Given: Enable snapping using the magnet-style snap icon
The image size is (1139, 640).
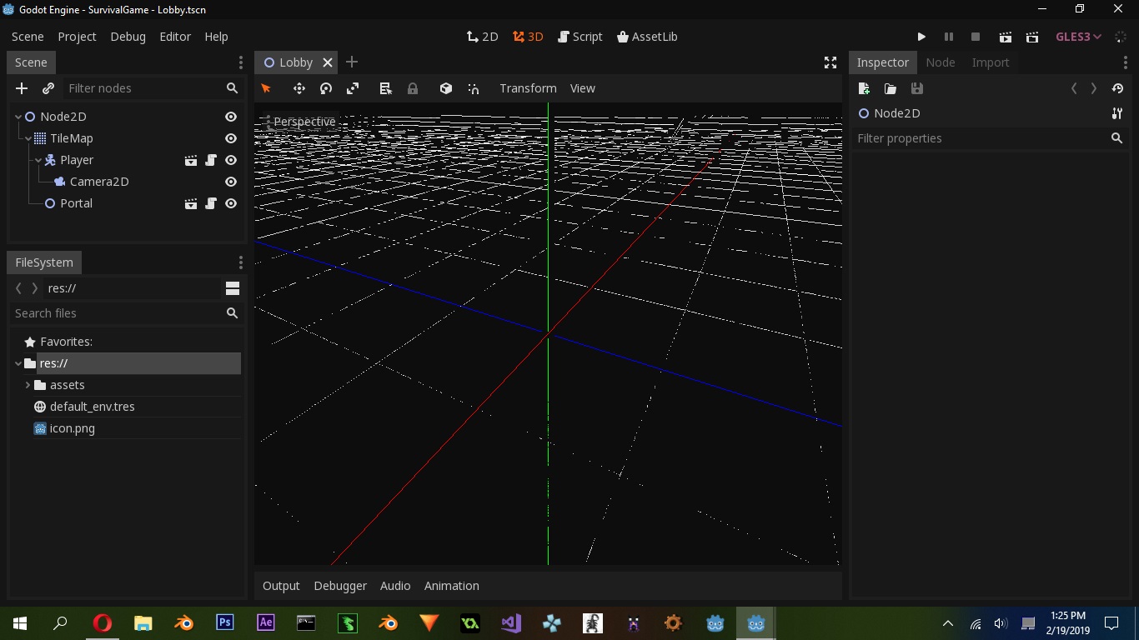Looking at the screenshot, I should click(473, 88).
